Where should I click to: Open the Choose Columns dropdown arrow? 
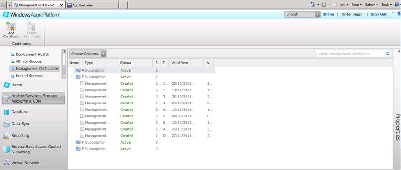tap(103, 54)
